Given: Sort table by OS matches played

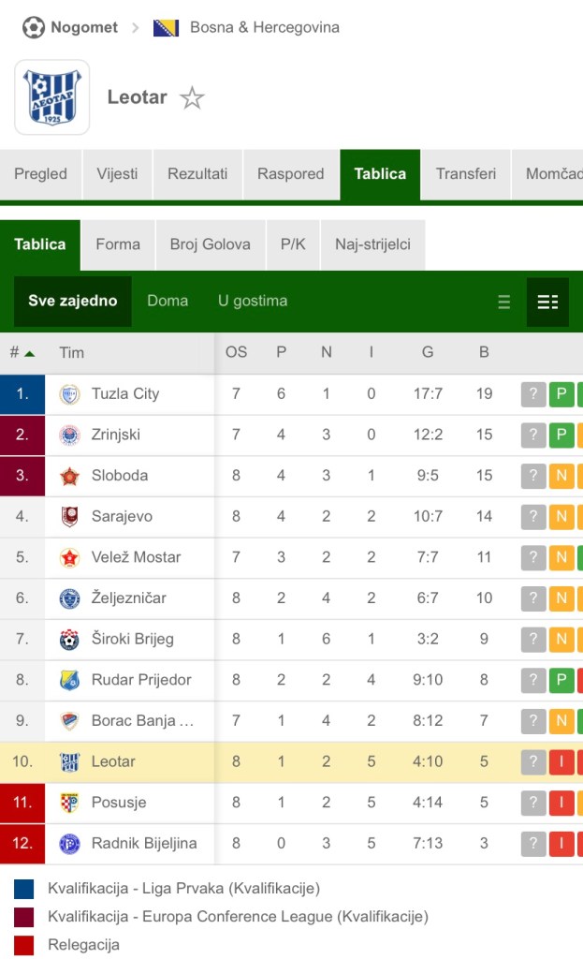Looking at the screenshot, I should click(x=236, y=353).
